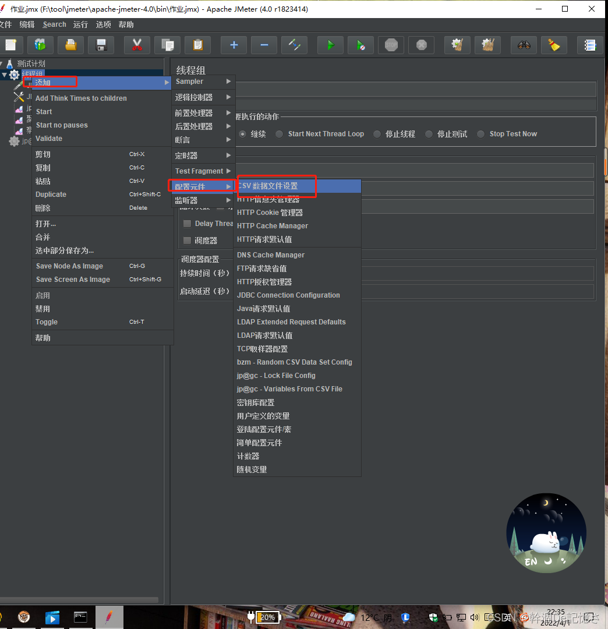Click Start no pauses toolbar icon
Screen dimensions: 608x629
(361, 45)
